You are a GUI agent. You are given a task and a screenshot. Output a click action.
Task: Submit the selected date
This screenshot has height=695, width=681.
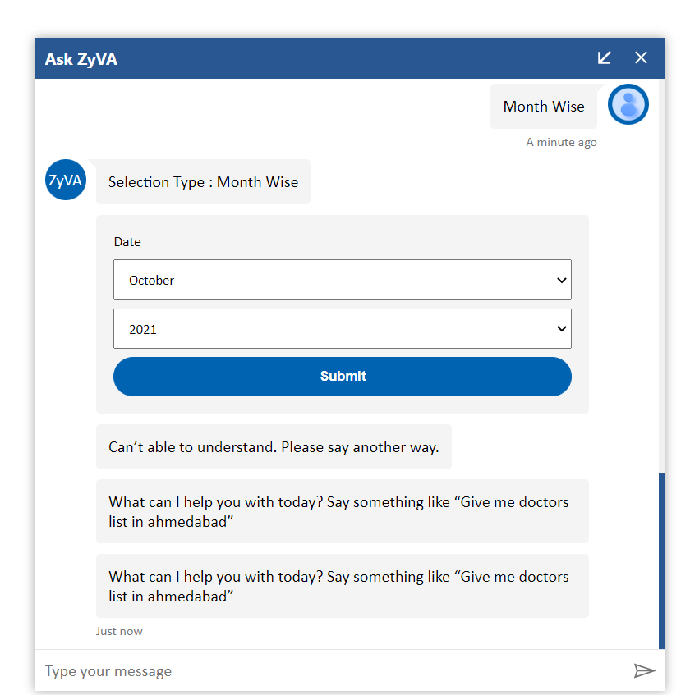(342, 377)
